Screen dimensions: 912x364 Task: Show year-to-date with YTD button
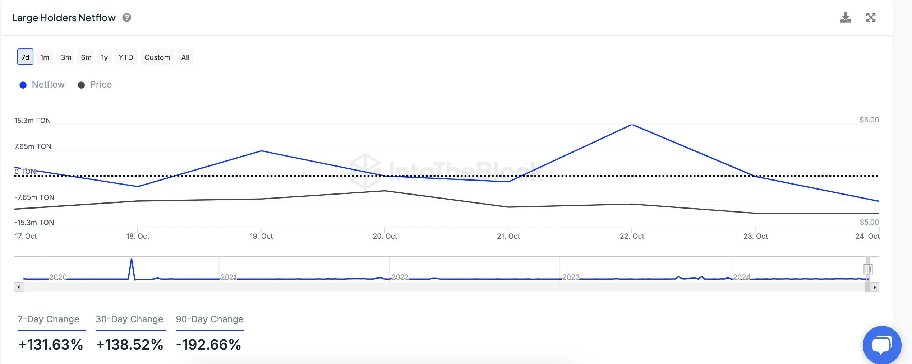tap(126, 57)
